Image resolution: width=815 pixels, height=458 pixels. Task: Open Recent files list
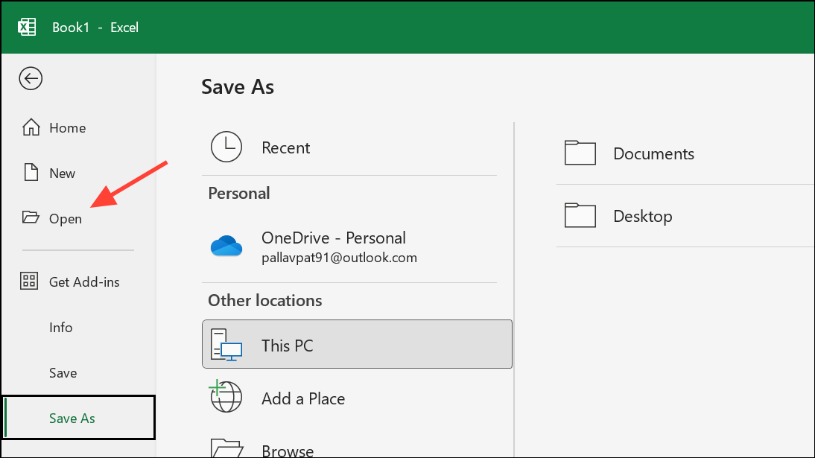pos(285,147)
